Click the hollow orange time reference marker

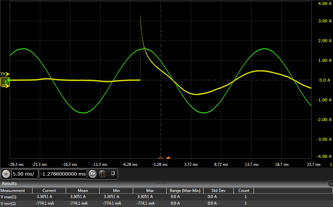click(x=160, y=158)
